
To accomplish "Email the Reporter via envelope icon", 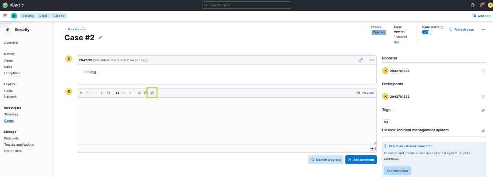I will (x=483, y=70).
